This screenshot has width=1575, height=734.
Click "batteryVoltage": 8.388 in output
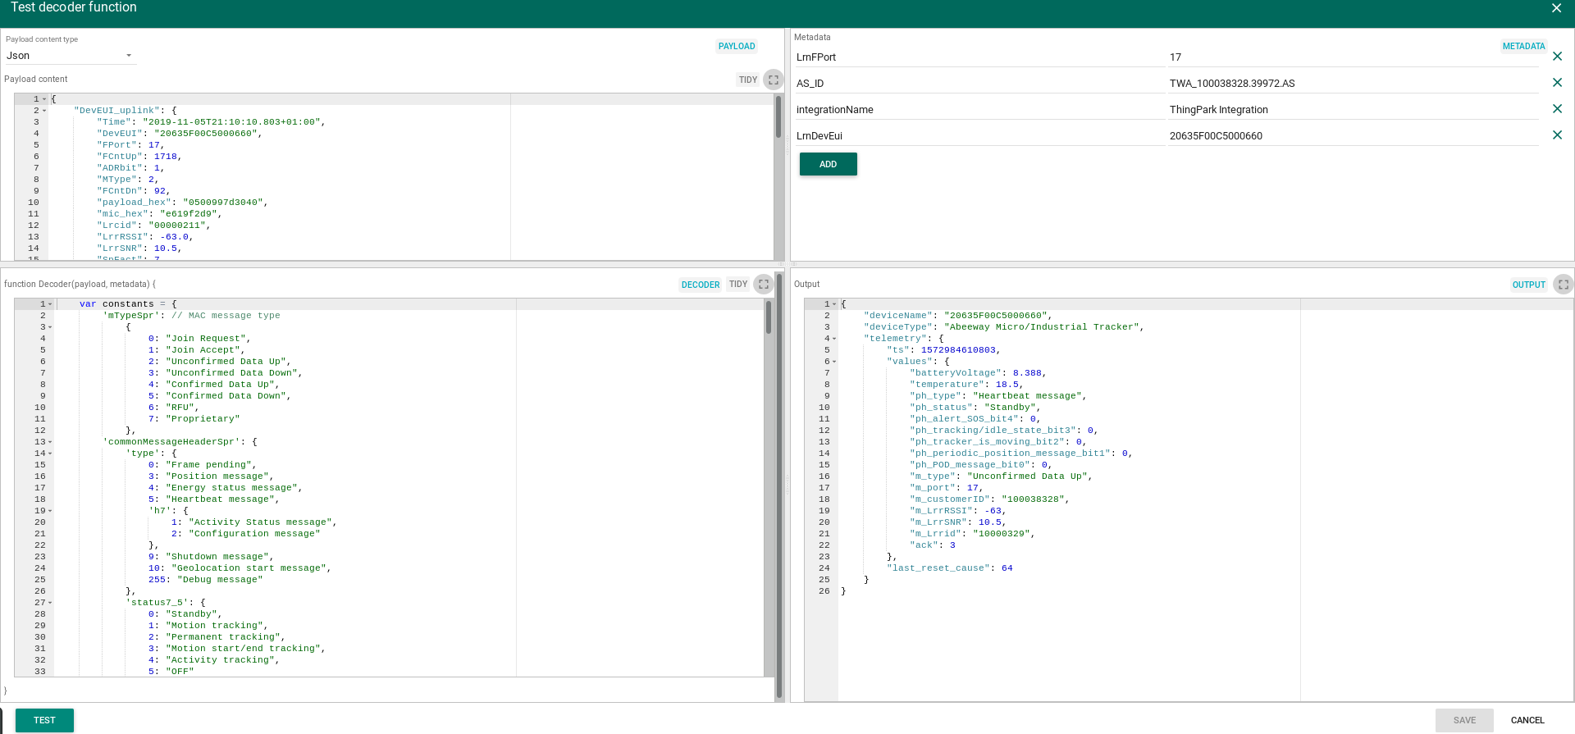[x=978, y=373]
